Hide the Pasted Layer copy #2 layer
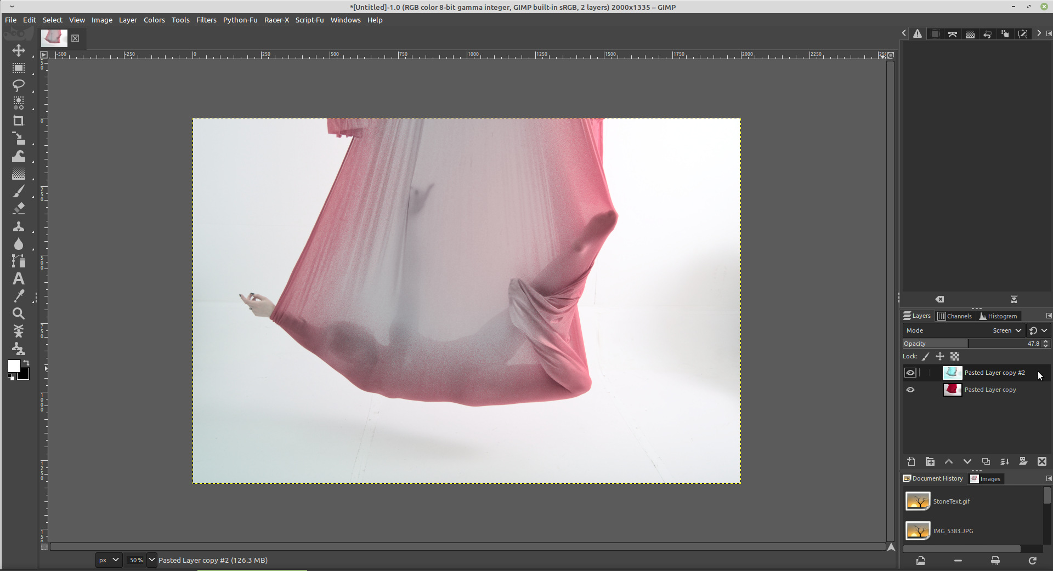Screen dimensions: 1053x571 click(x=910, y=373)
